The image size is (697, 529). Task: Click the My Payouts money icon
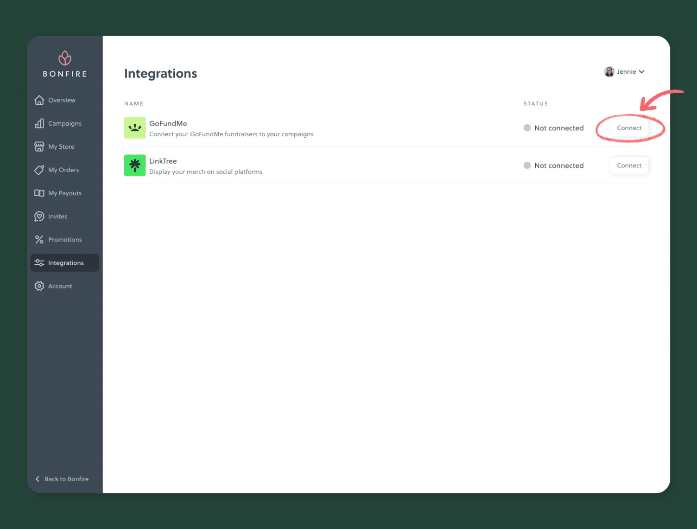[39, 193]
